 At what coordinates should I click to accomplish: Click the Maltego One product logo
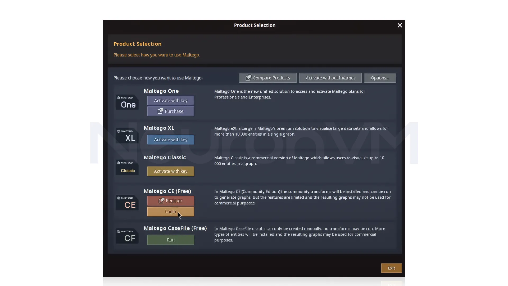coord(127,102)
